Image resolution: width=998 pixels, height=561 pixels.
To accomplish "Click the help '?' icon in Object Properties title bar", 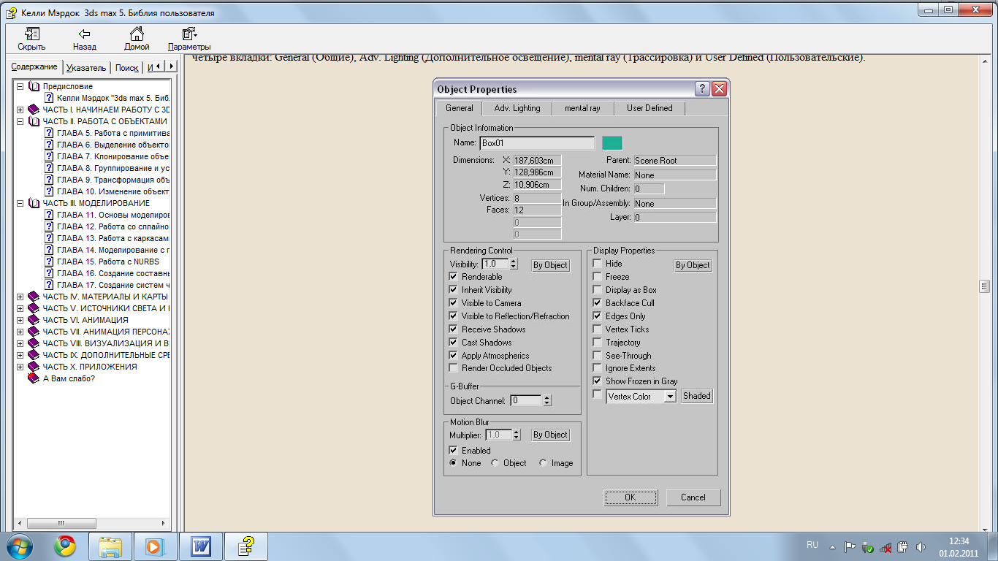I will (x=703, y=89).
